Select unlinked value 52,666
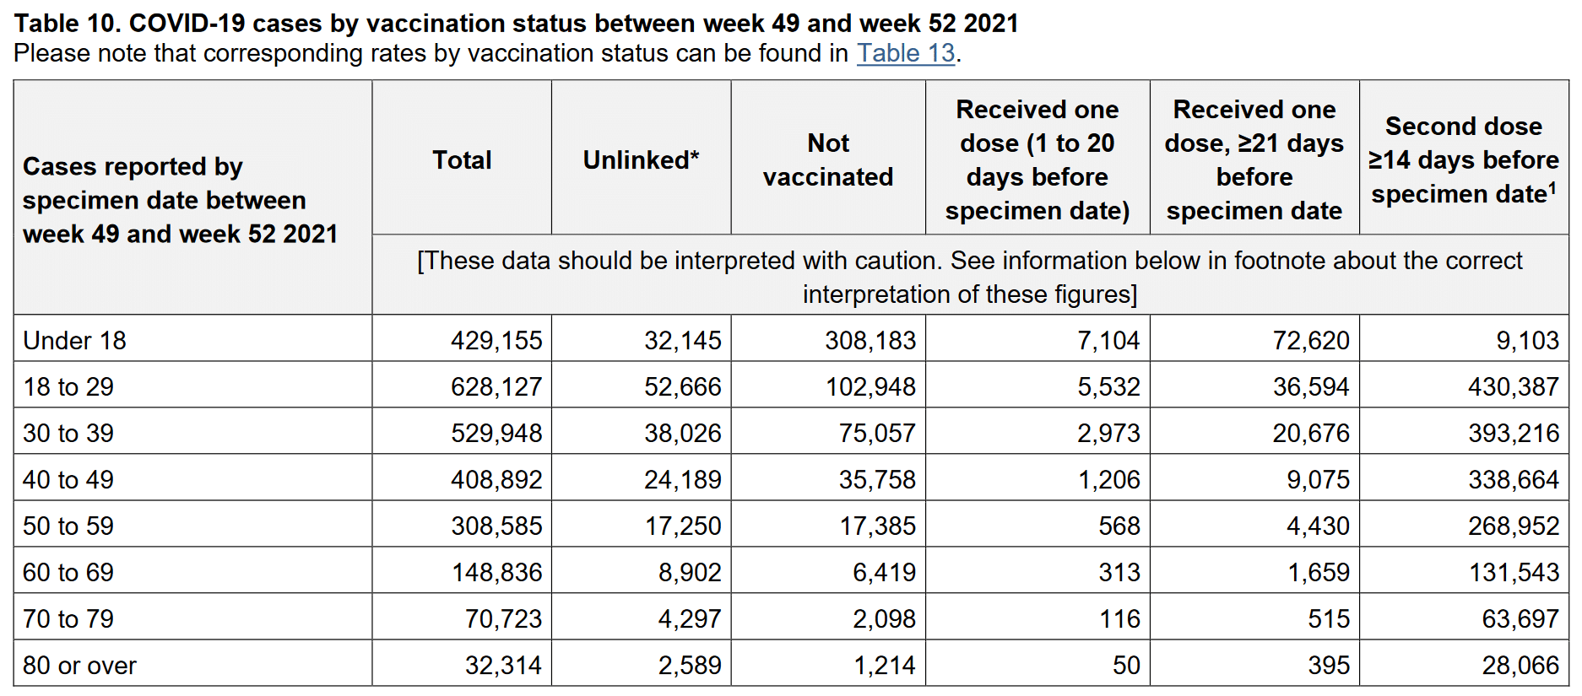Screen dimensions: 1582x696 click(x=683, y=386)
